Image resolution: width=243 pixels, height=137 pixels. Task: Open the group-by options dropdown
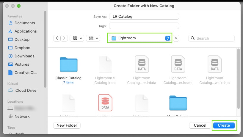pyautogui.click(x=93, y=38)
